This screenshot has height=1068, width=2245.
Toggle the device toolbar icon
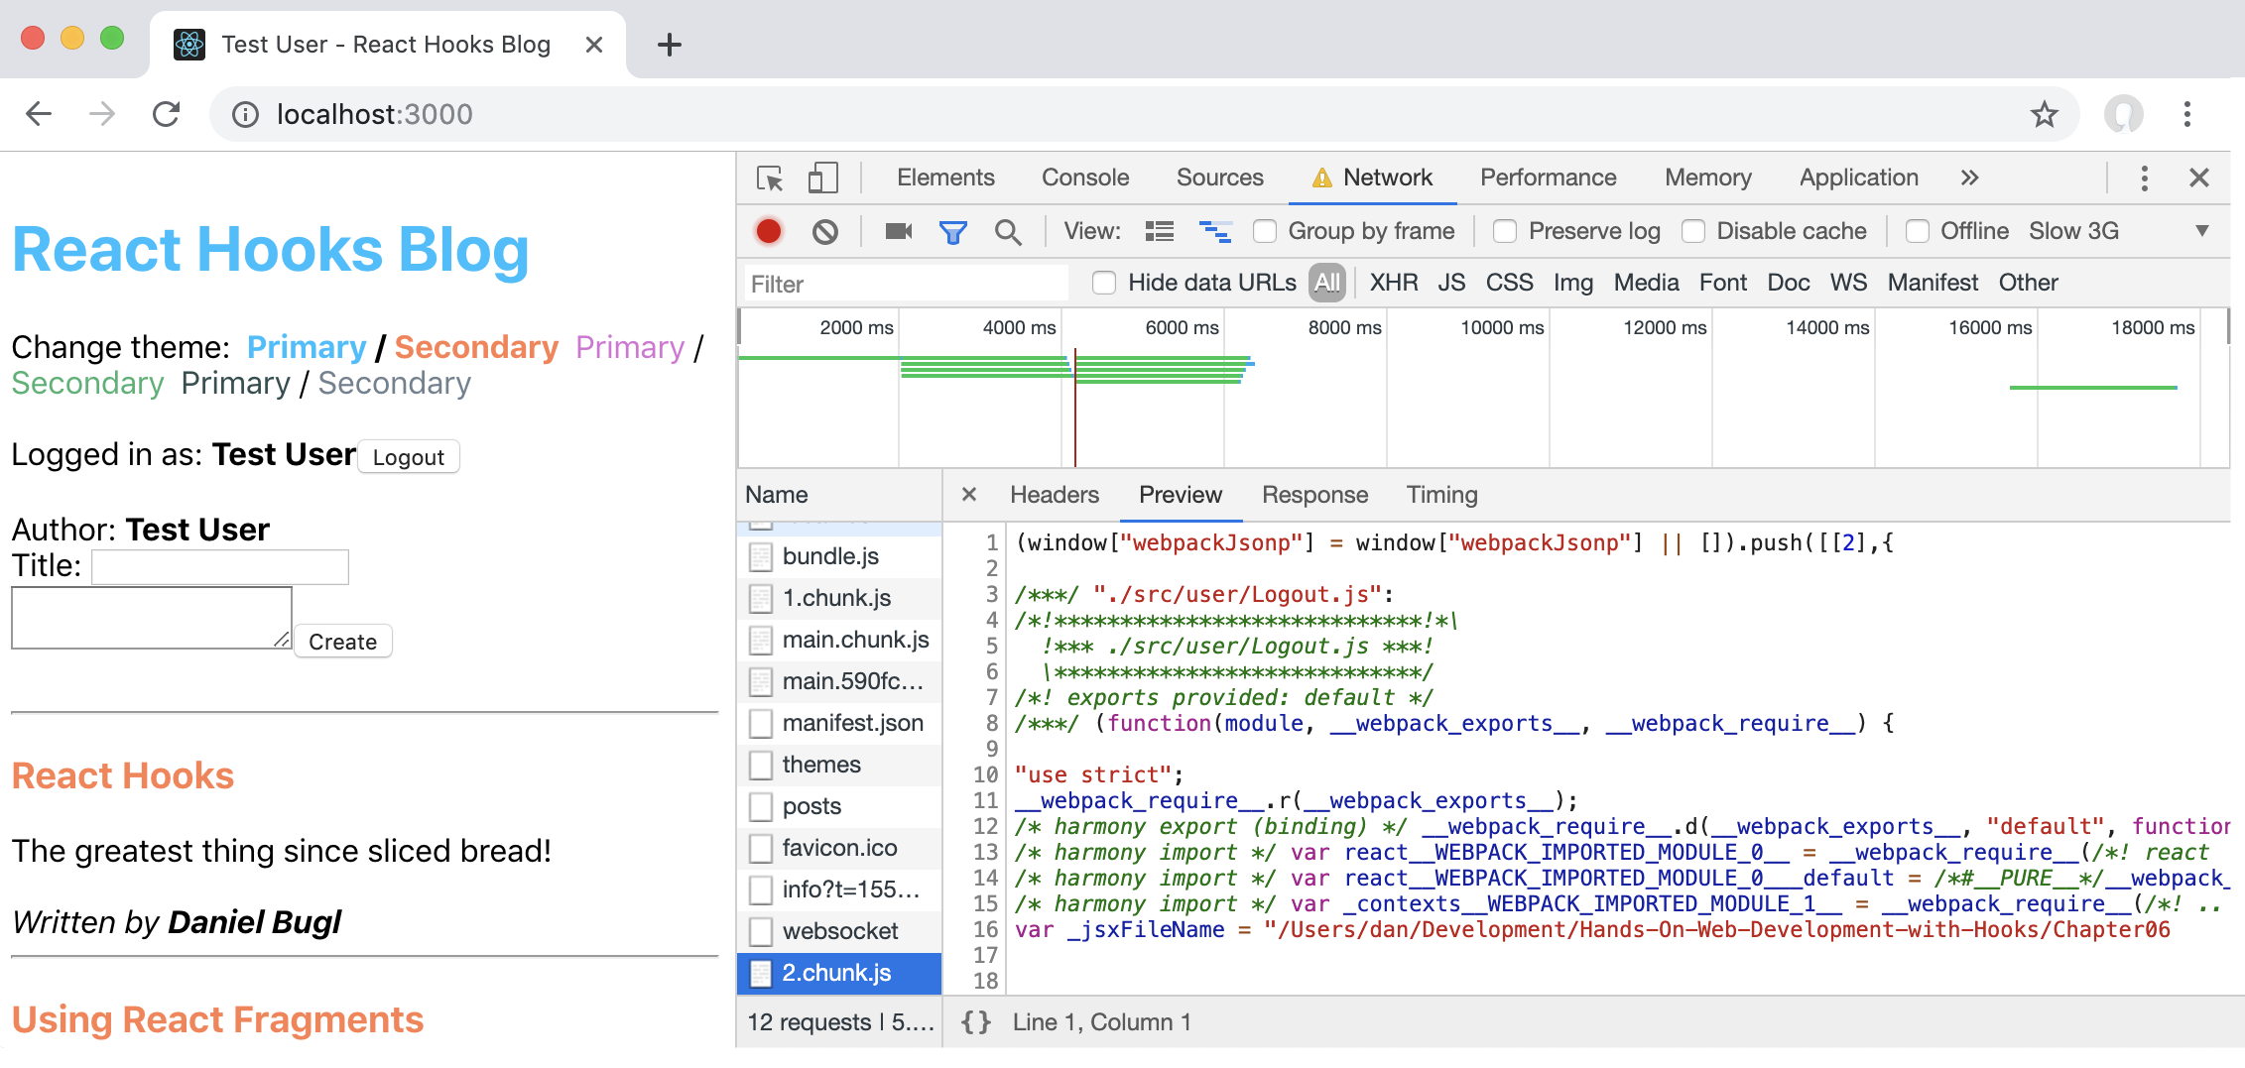coord(822,178)
